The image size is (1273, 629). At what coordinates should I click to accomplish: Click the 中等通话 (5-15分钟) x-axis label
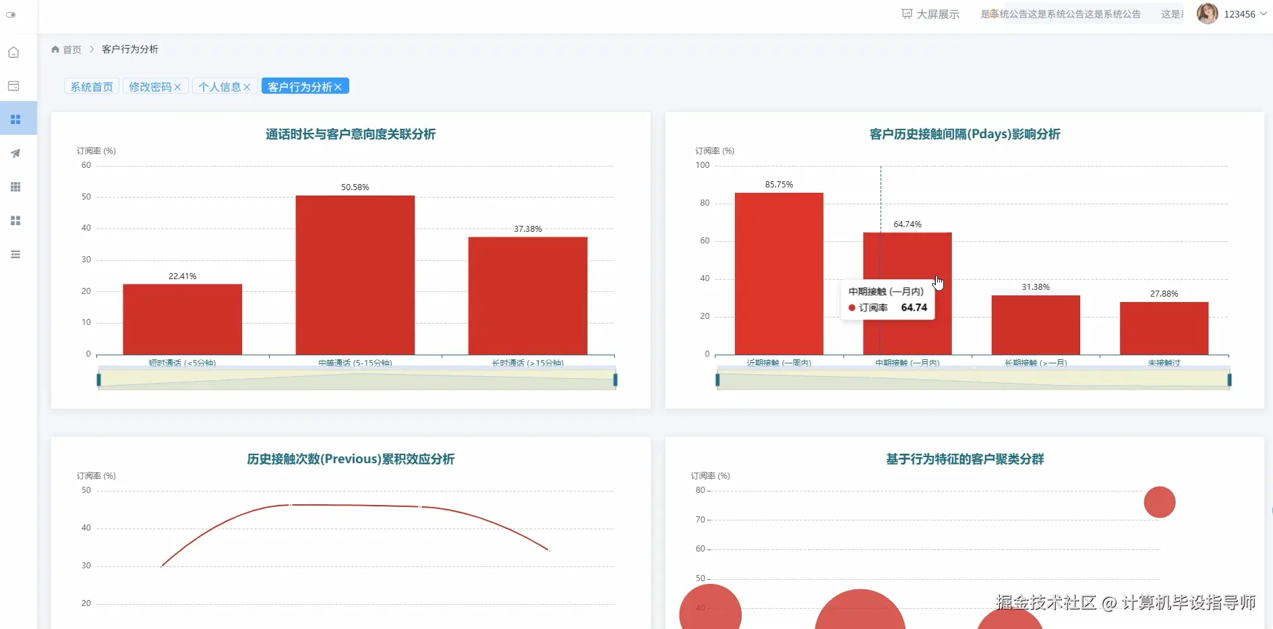coord(355,363)
